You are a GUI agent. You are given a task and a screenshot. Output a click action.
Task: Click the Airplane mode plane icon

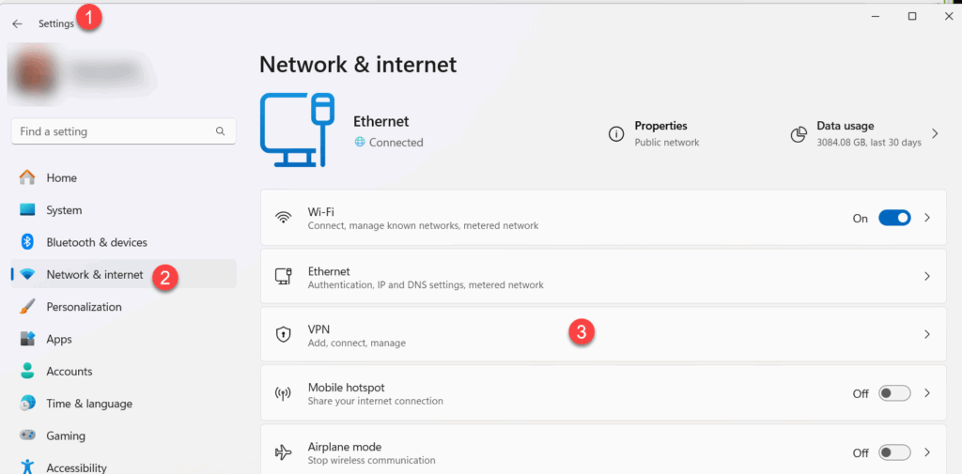[x=283, y=452]
